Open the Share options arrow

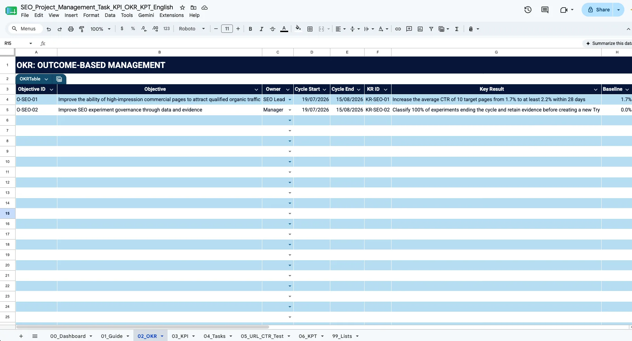[x=619, y=10]
